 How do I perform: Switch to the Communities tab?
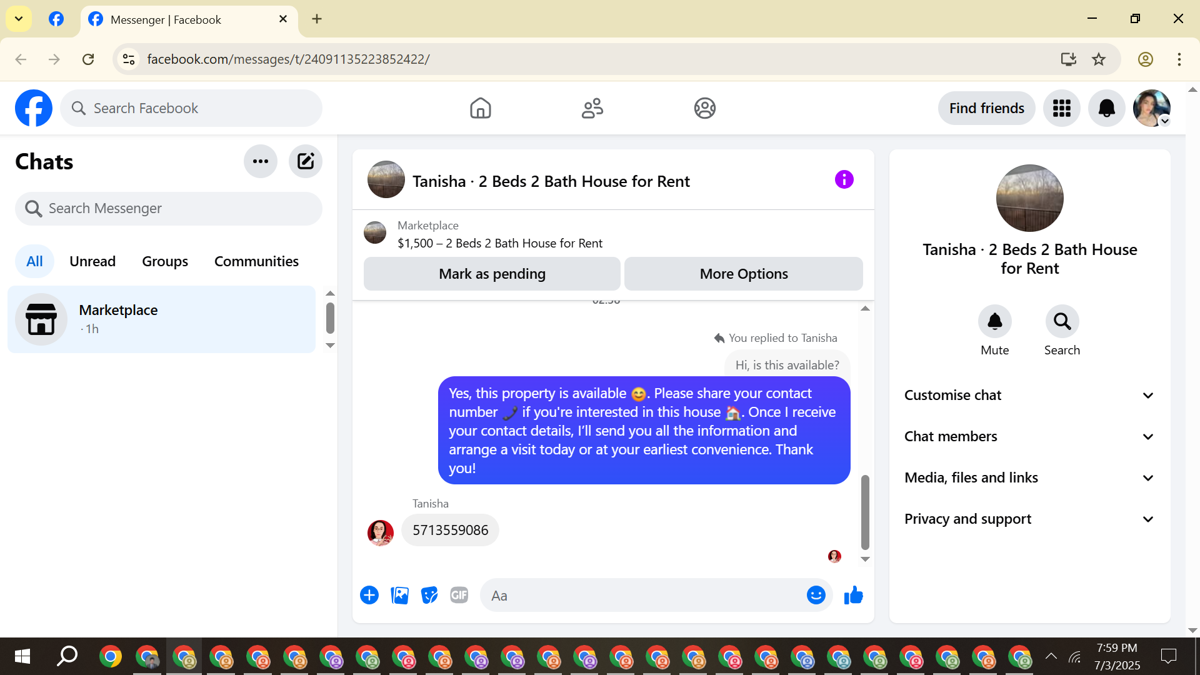[256, 261]
